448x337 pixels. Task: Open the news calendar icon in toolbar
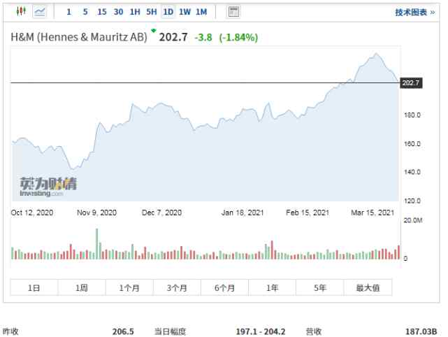(233, 12)
